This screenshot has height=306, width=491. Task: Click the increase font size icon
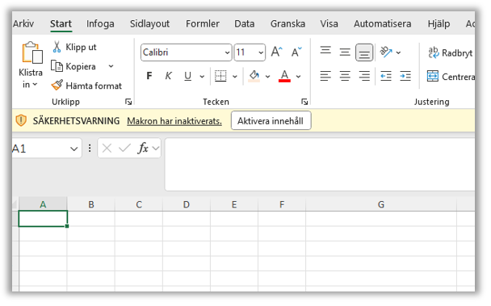click(276, 52)
